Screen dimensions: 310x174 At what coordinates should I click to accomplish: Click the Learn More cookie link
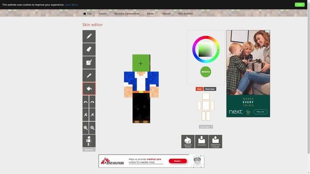(x=71, y=4)
